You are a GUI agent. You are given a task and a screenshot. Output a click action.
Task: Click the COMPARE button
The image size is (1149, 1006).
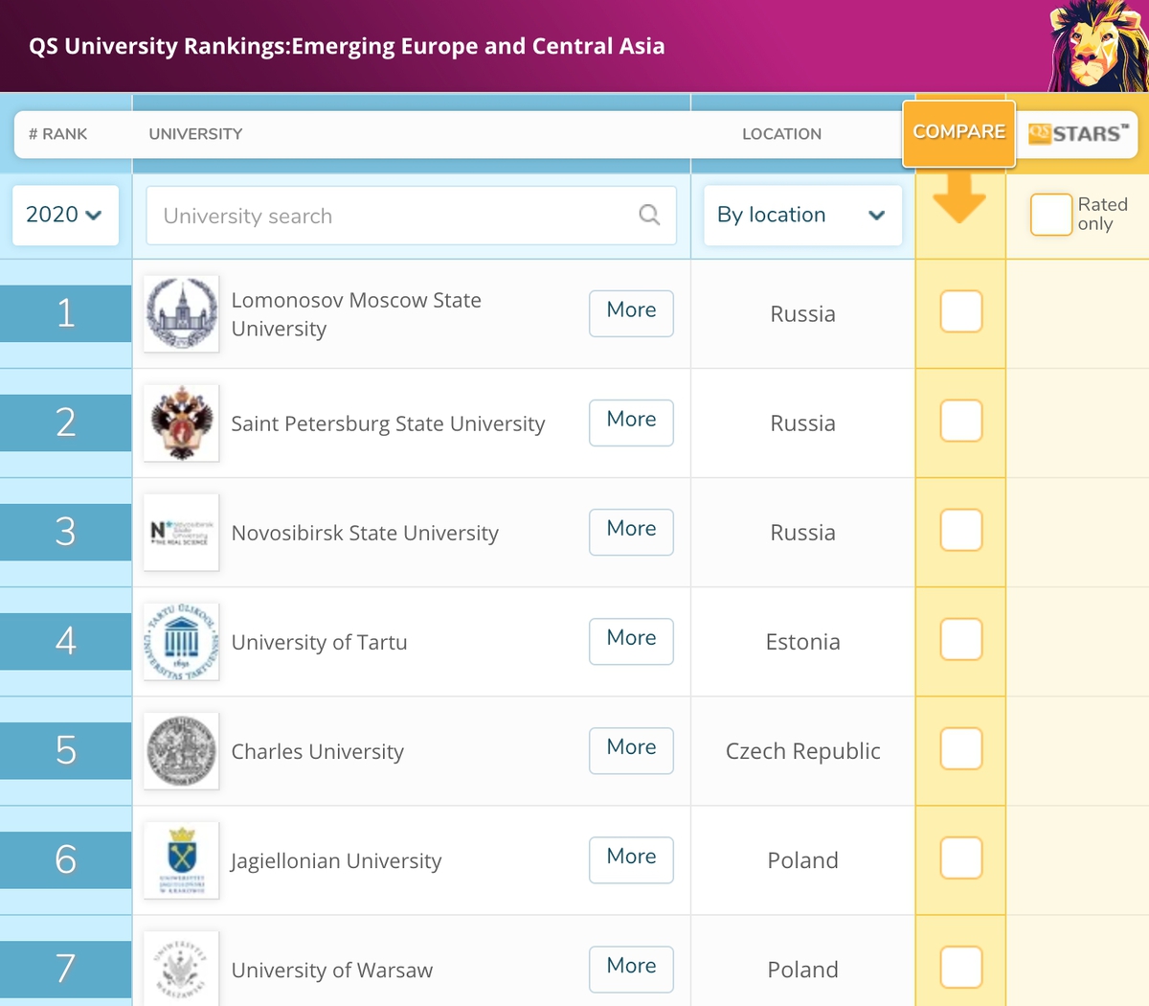pyautogui.click(x=958, y=132)
